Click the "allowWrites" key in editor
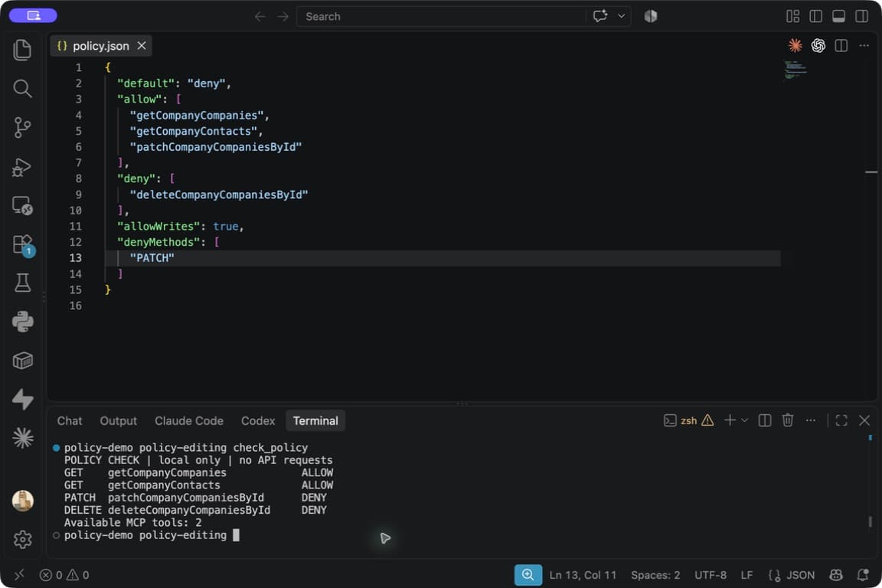The image size is (882, 588). [158, 226]
